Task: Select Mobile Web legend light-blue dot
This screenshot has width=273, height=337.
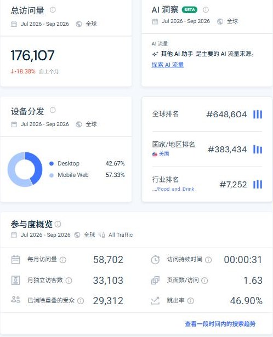Action: tap(52, 175)
